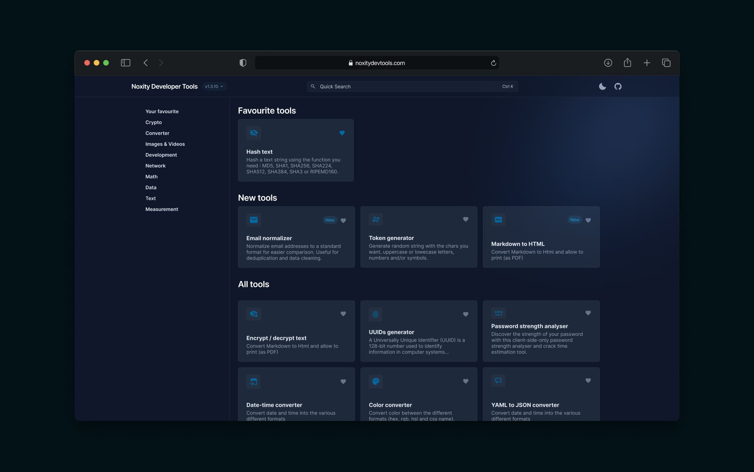
Task: Show tab overview icon
Action: [666, 63]
